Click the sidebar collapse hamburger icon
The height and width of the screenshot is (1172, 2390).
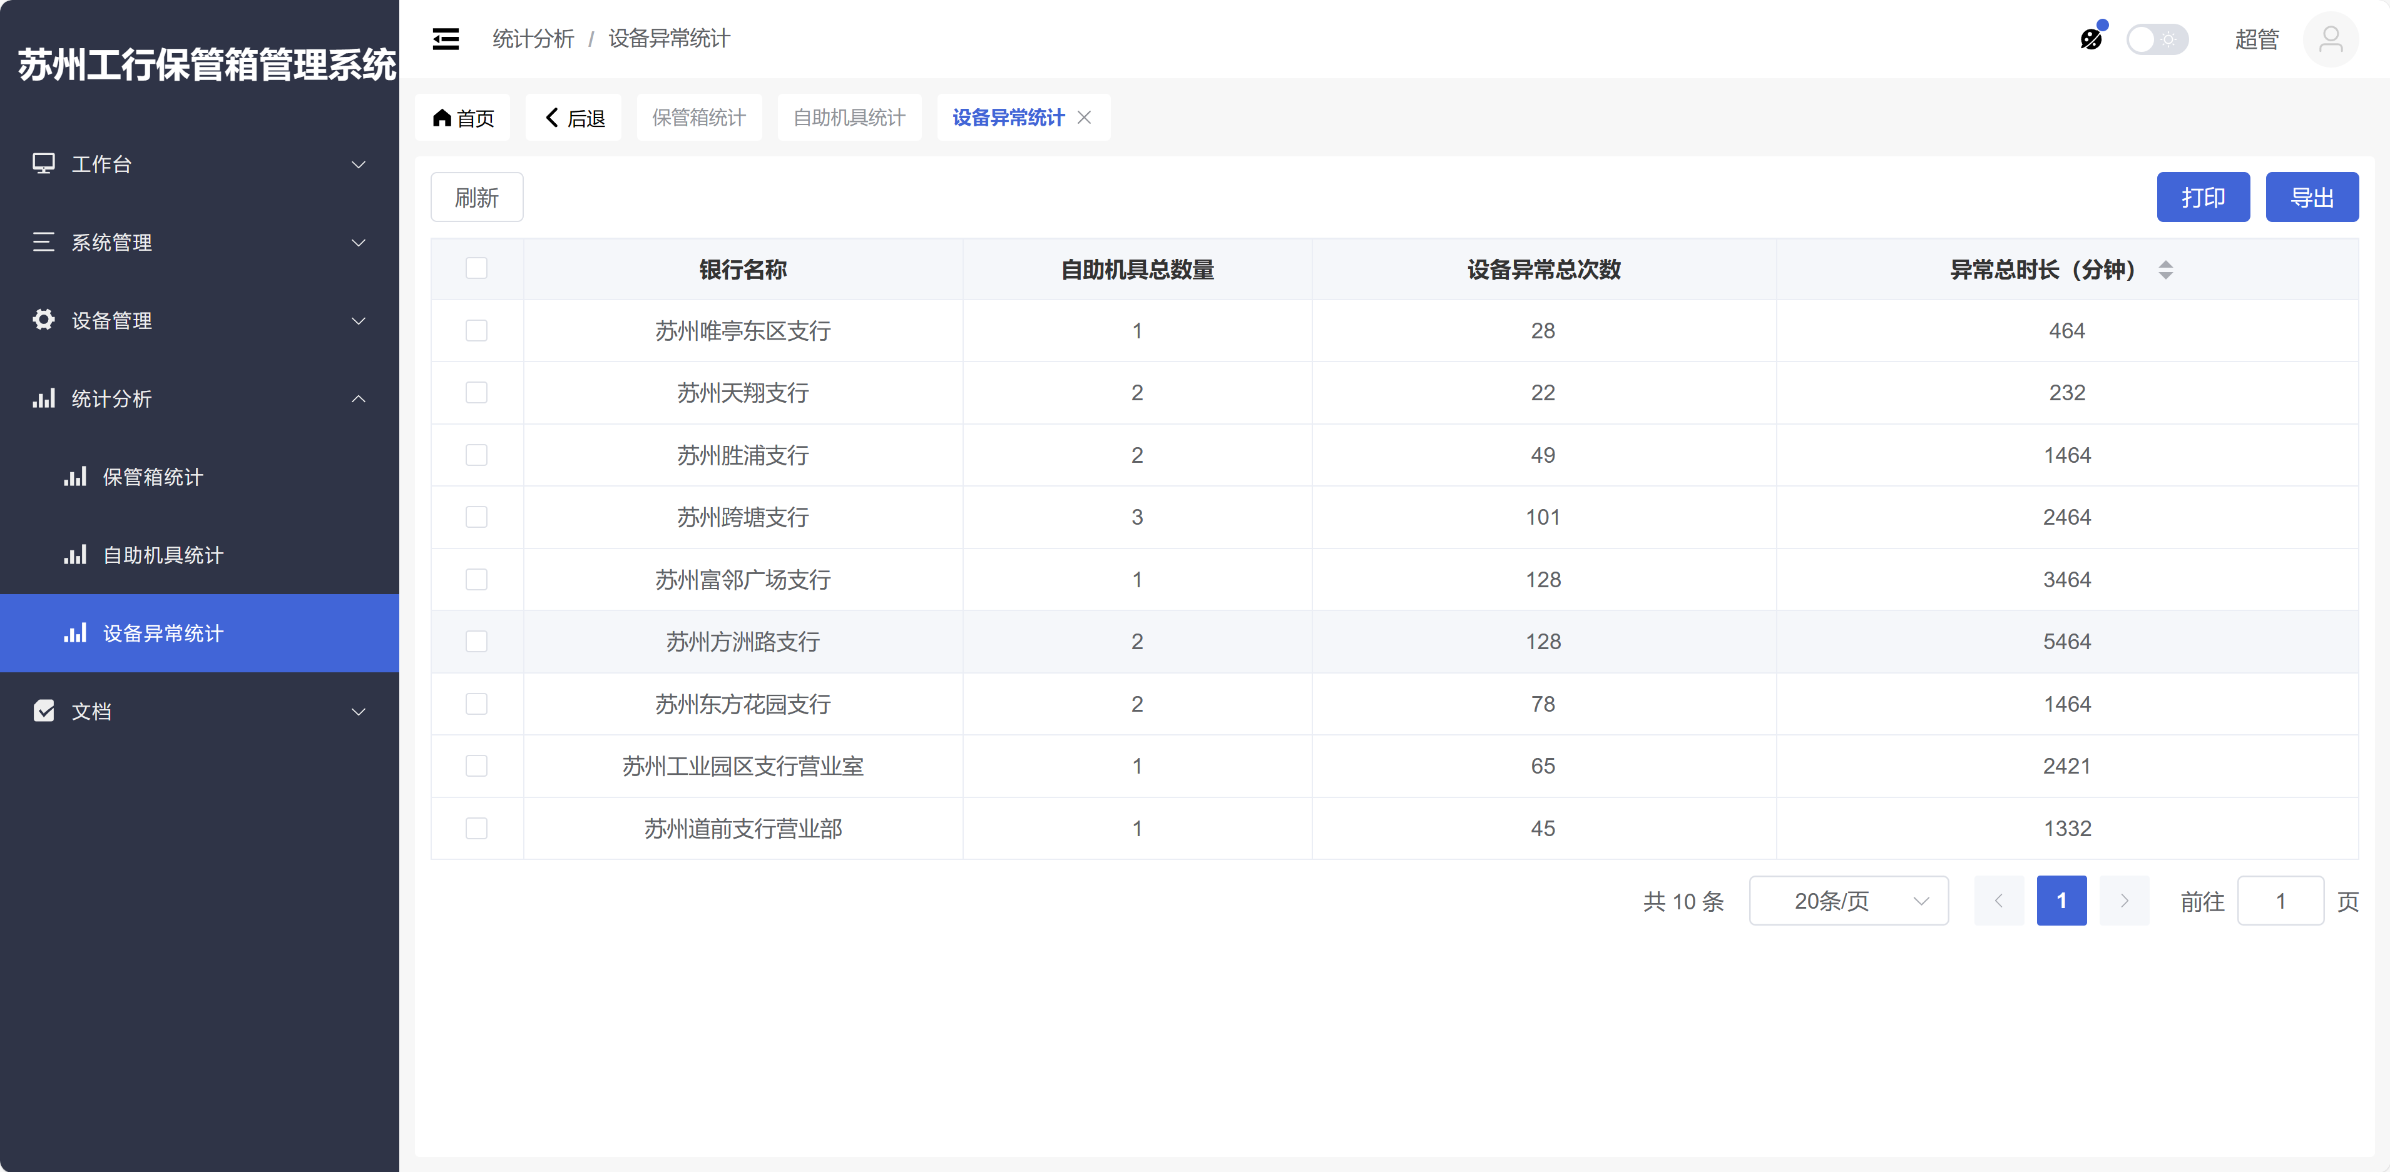pos(446,39)
